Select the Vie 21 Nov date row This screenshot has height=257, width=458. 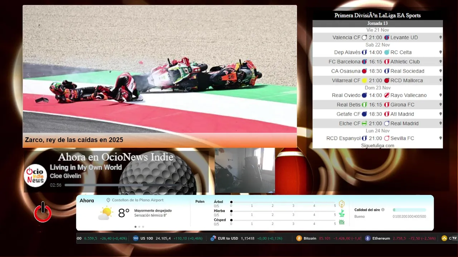377,30
